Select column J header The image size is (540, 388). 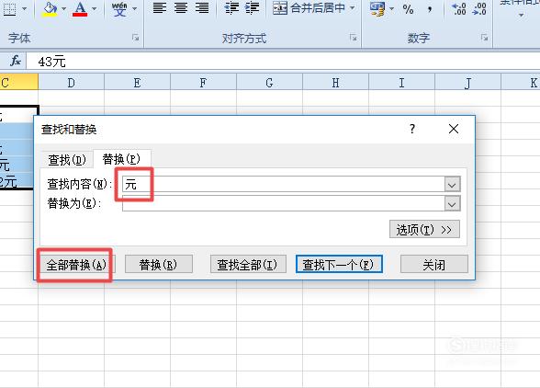point(467,83)
